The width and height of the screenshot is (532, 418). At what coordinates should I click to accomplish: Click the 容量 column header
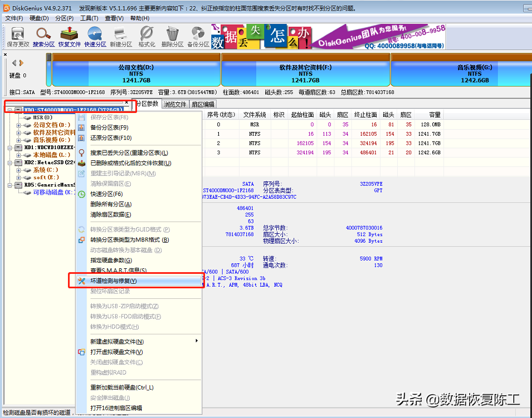(x=429, y=115)
